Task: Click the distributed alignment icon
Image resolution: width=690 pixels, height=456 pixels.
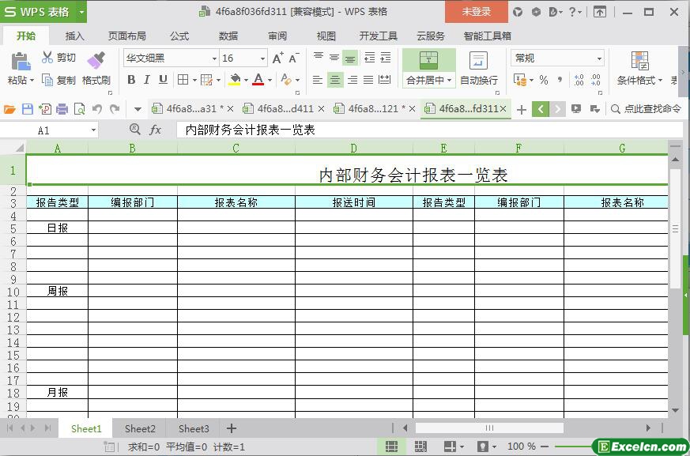Action: pos(385,80)
